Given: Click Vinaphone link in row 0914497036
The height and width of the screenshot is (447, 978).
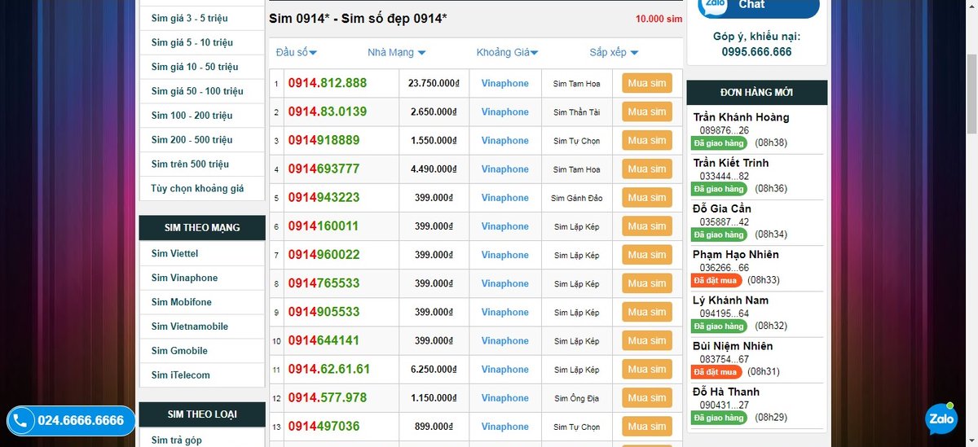Looking at the screenshot, I should point(504,427).
